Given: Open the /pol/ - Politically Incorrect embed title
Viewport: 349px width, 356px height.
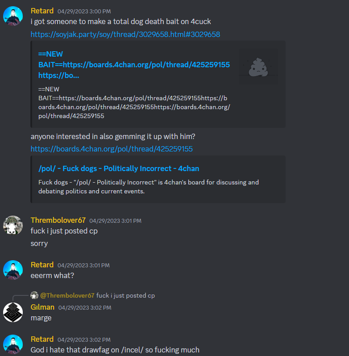Looking at the screenshot, I should 119,168.
